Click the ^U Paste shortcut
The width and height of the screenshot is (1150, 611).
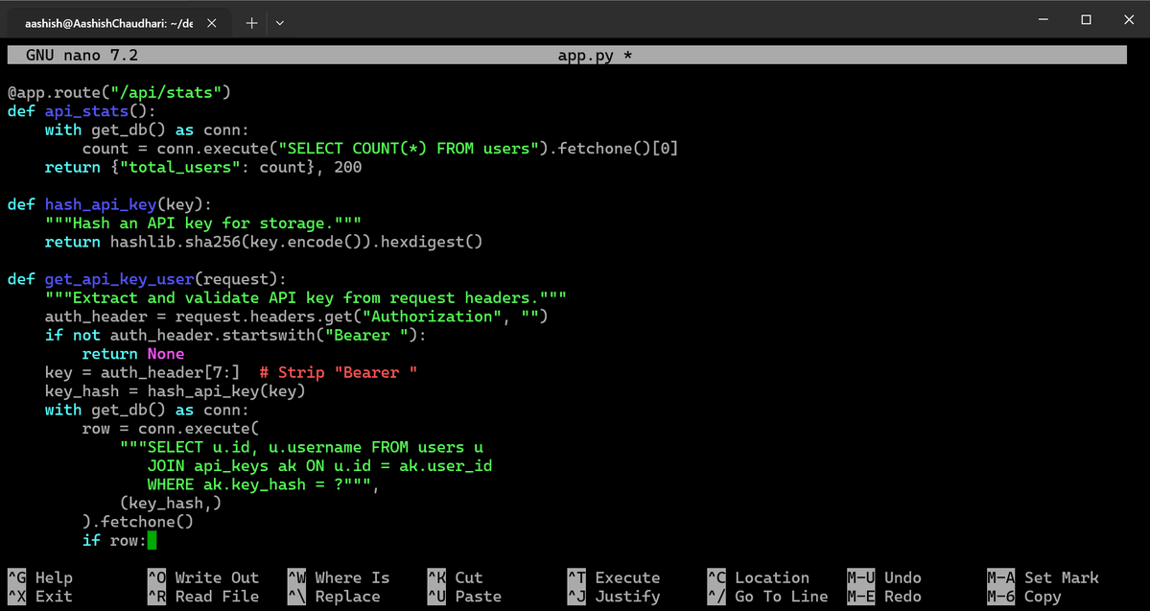(x=464, y=597)
